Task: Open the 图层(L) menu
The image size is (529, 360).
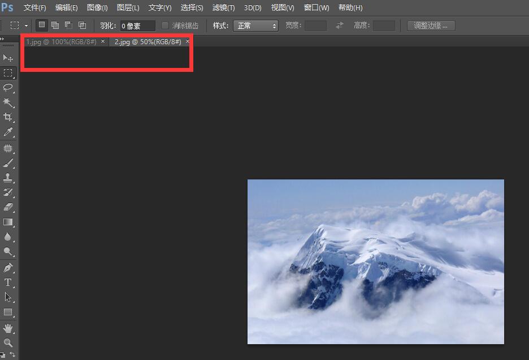Action: (x=128, y=7)
